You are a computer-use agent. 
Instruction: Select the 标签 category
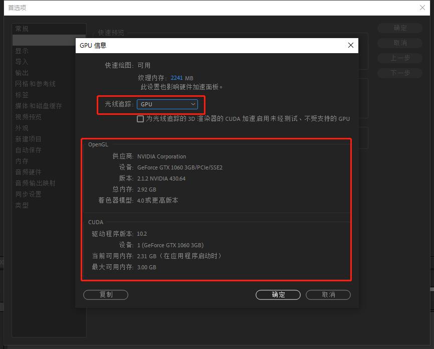coord(22,95)
